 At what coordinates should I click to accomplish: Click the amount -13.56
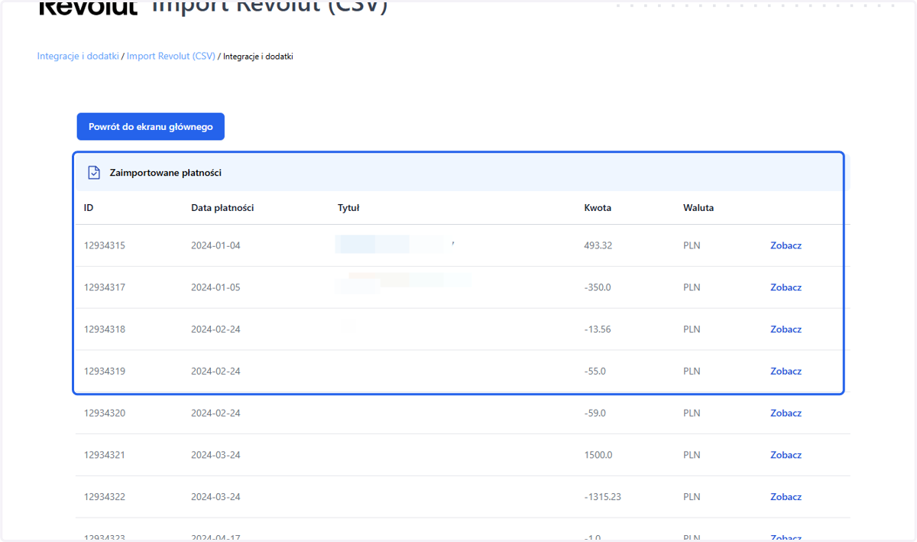pos(599,329)
